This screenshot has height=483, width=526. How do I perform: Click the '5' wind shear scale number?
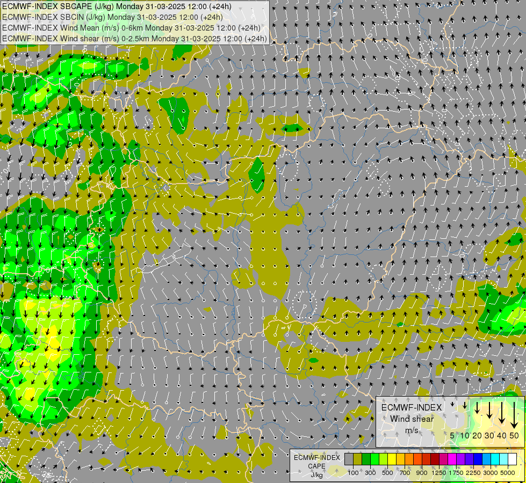pos(452,435)
